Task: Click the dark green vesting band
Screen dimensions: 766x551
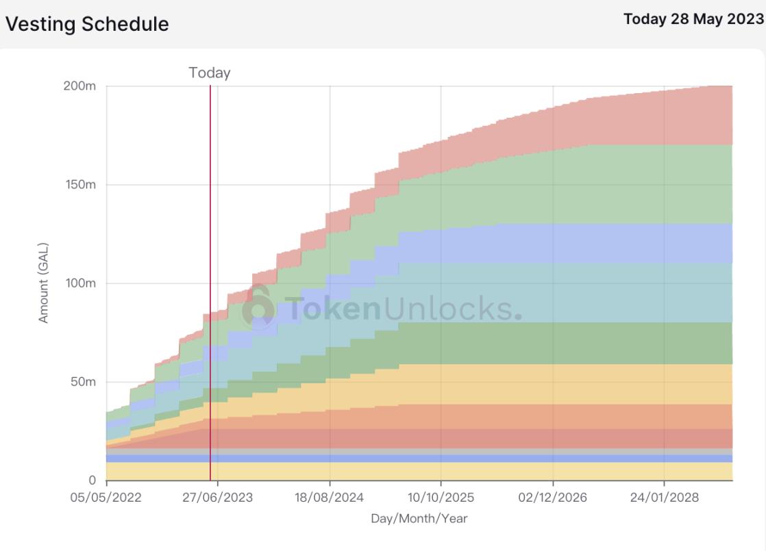Action: [617, 344]
